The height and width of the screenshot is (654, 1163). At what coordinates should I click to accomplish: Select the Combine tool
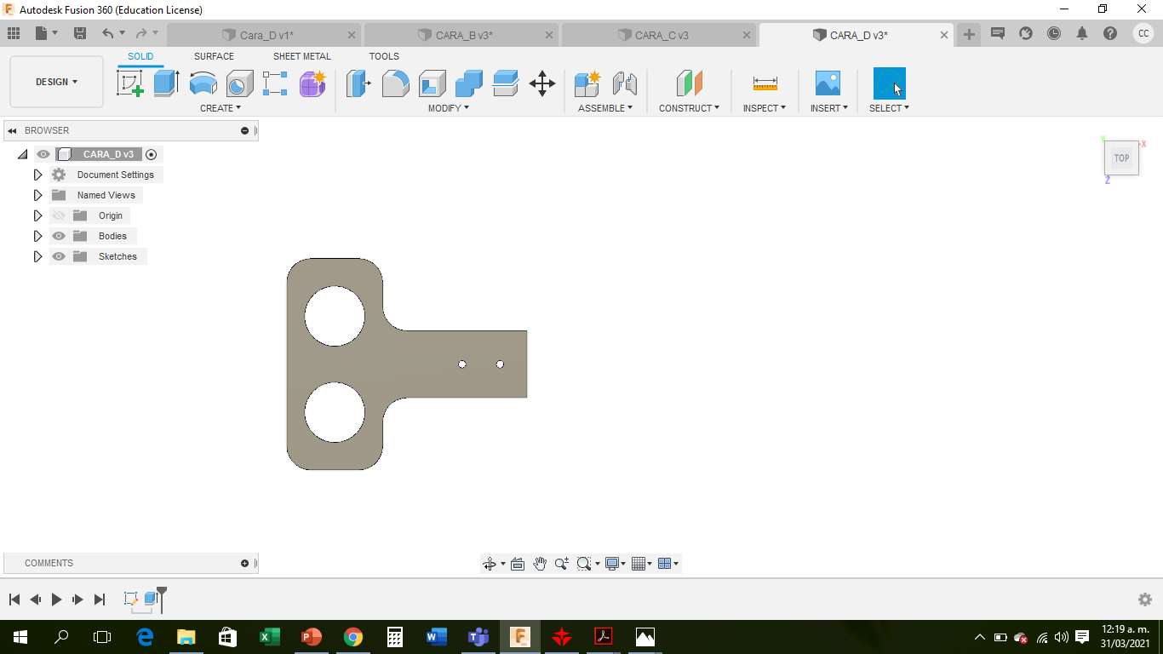coord(469,83)
